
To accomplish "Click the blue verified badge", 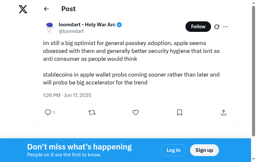I will click(119, 25).
